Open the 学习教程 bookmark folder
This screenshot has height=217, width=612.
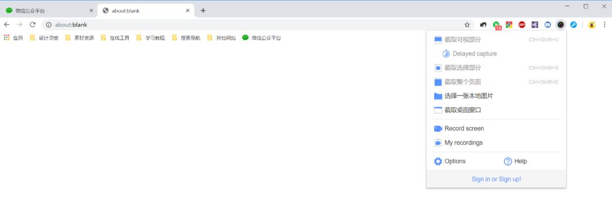tap(151, 38)
